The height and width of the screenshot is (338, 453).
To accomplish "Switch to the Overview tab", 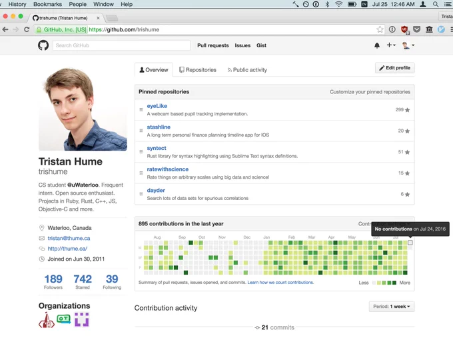I will click(154, 70).
